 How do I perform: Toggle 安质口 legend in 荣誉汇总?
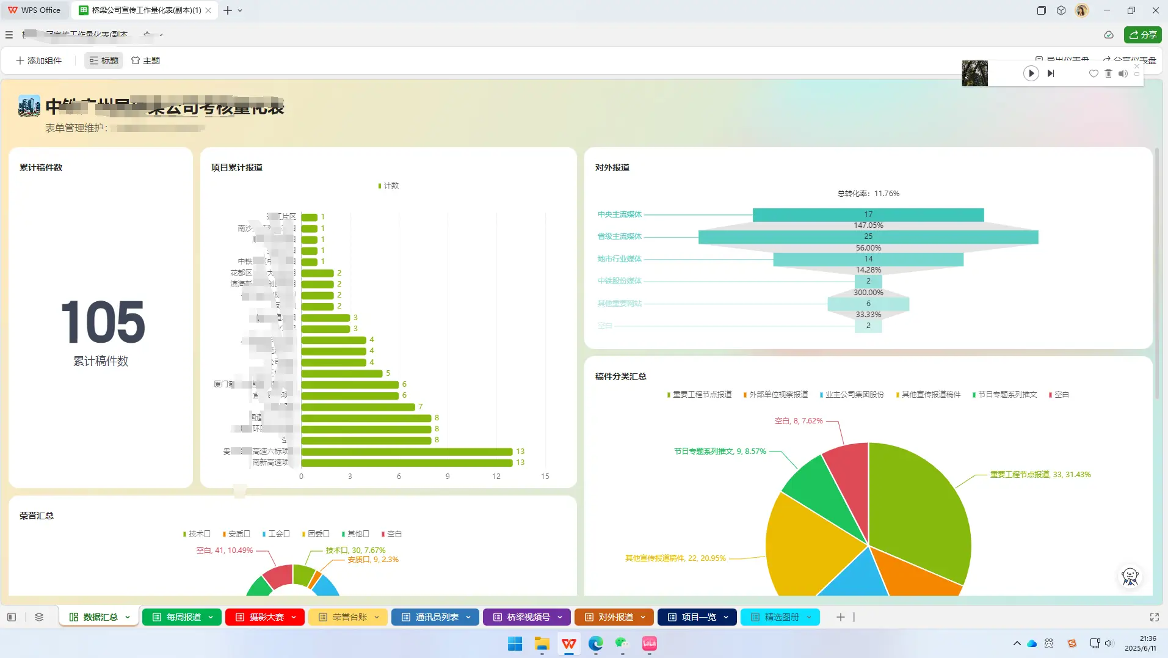pyautogui.click(x=236, y=534)
